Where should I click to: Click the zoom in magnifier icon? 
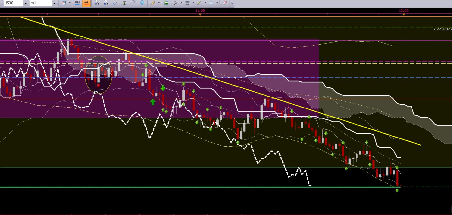click(x=97, y=3)
